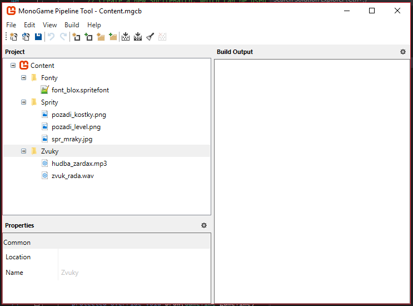This screenshot has height=306, width=413.
Task: Open the File menu
Action: pyautogui.click(x=11, y=25)
